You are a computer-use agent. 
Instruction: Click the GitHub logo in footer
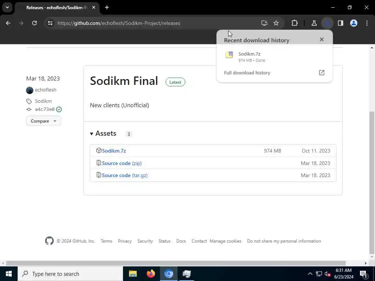pyautogui.click(x=49, y=241)
